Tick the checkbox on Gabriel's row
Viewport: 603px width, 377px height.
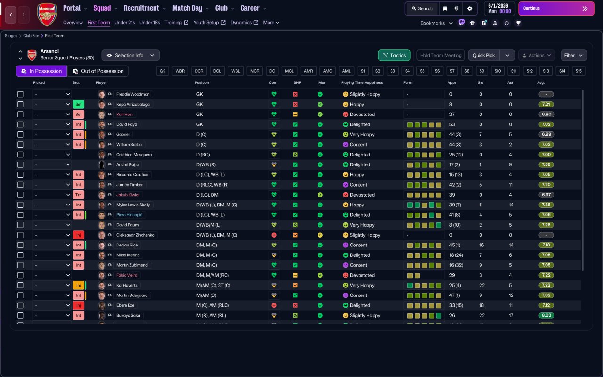[20, 134]
